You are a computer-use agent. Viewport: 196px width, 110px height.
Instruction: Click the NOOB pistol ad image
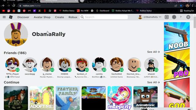click(177, 37)
